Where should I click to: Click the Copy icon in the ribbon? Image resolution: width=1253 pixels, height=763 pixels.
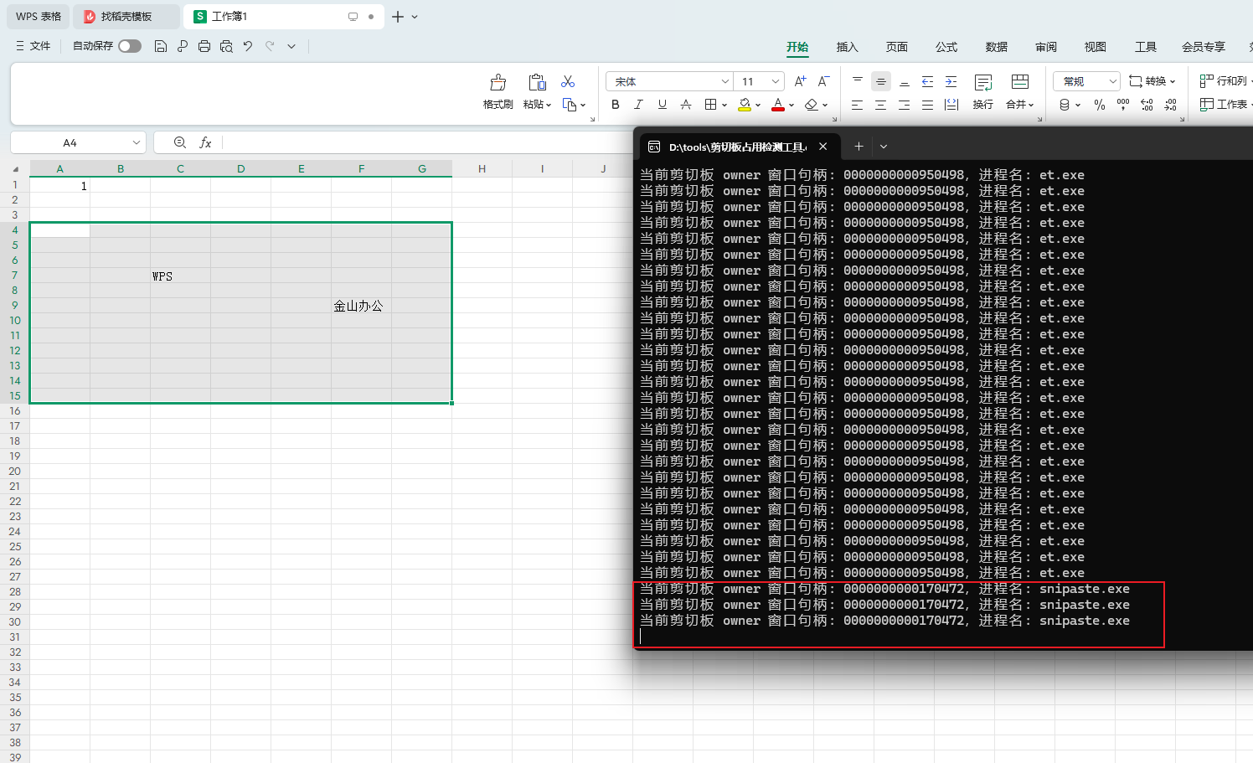pyautogui.click(x=570, y=105)
